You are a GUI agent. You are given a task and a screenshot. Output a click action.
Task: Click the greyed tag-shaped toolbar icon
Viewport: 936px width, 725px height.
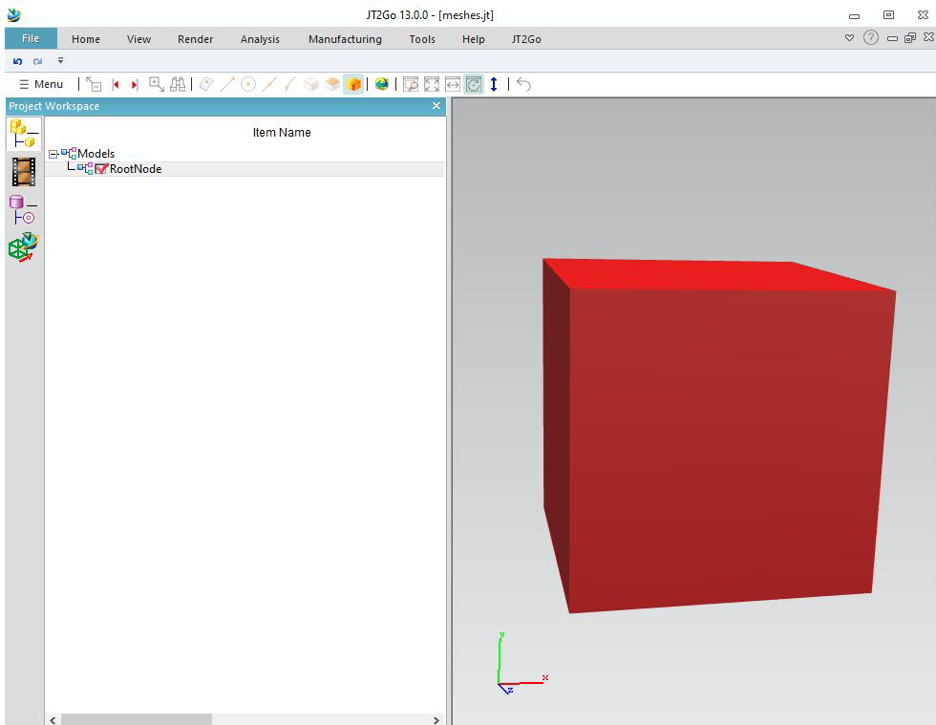tap(206, 84)
